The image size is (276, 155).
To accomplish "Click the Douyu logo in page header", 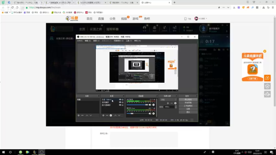I will coord(72,19).
